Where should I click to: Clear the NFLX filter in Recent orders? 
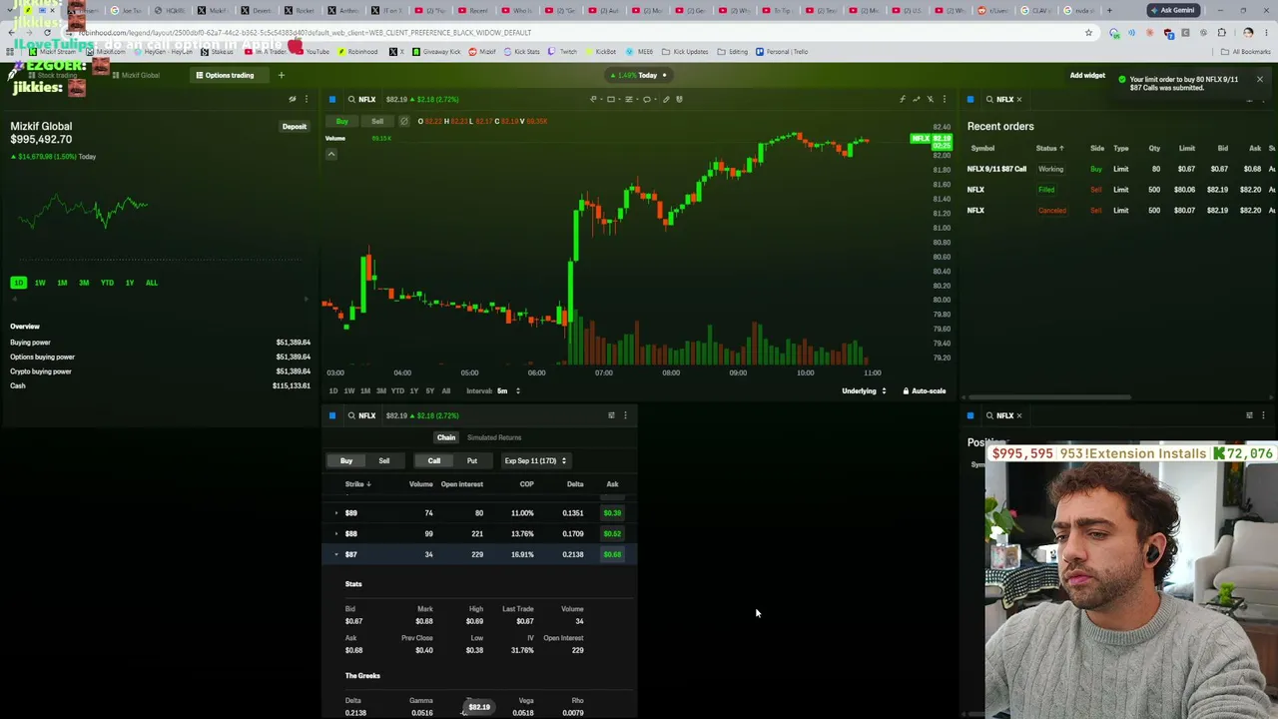click(1019, 99)
